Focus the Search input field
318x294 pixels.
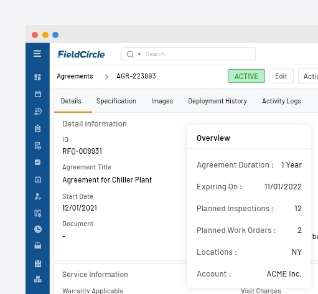(189, 54)
